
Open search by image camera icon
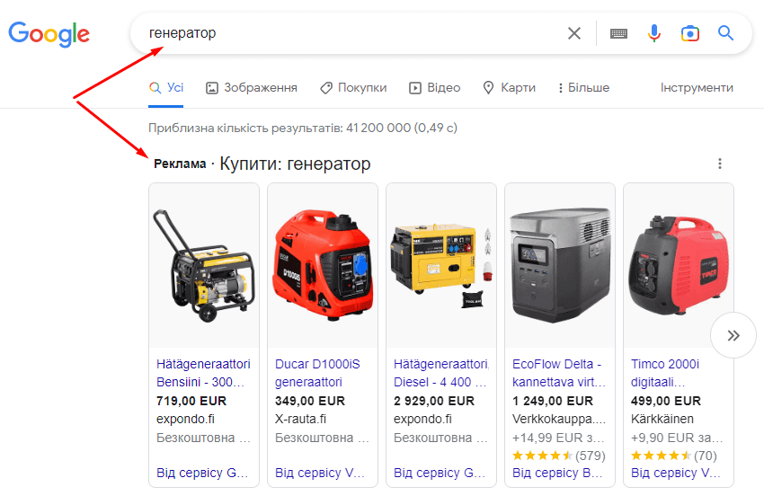point(690,33)
